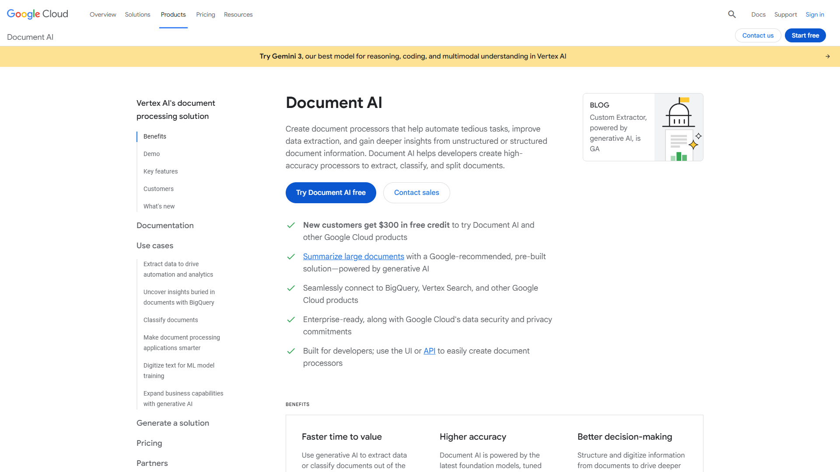
Task: Go to Docs
Action: pos(758,14)
